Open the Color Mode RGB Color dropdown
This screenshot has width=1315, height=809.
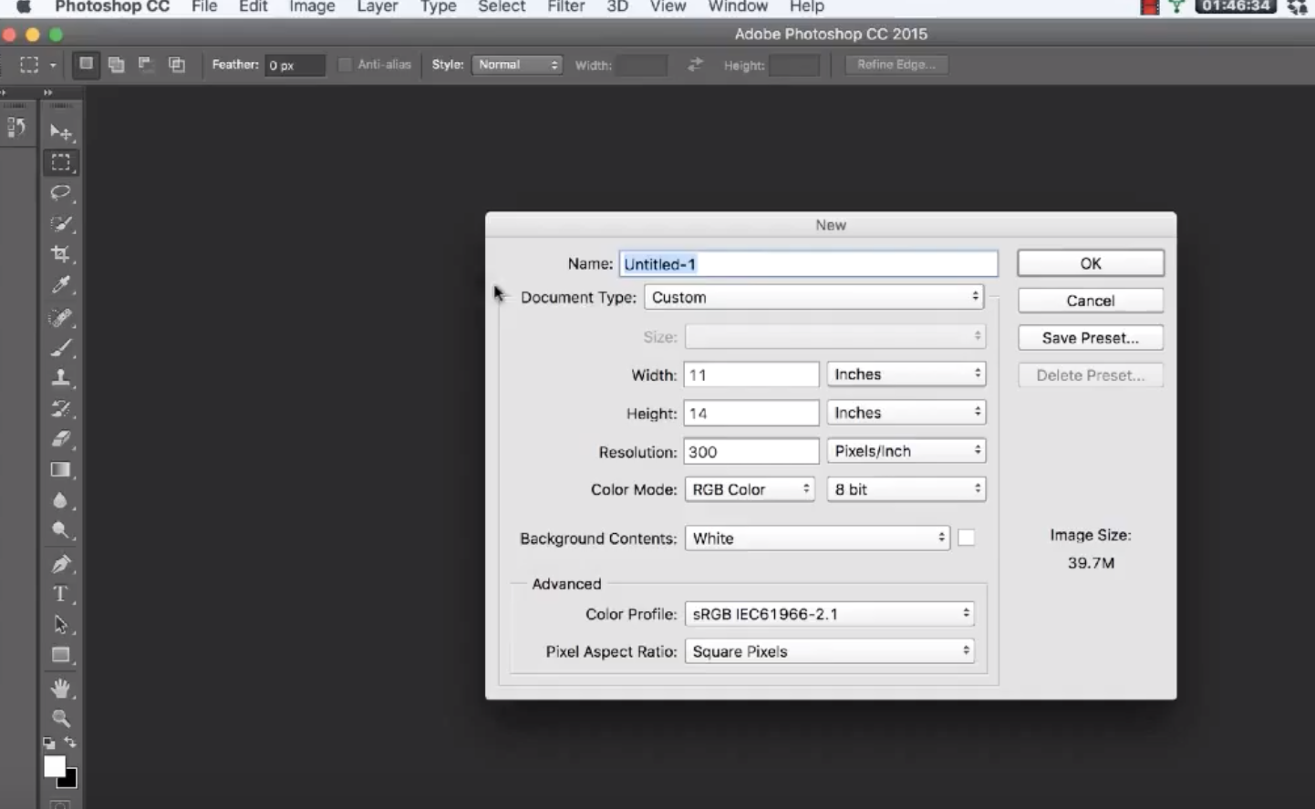750,489
